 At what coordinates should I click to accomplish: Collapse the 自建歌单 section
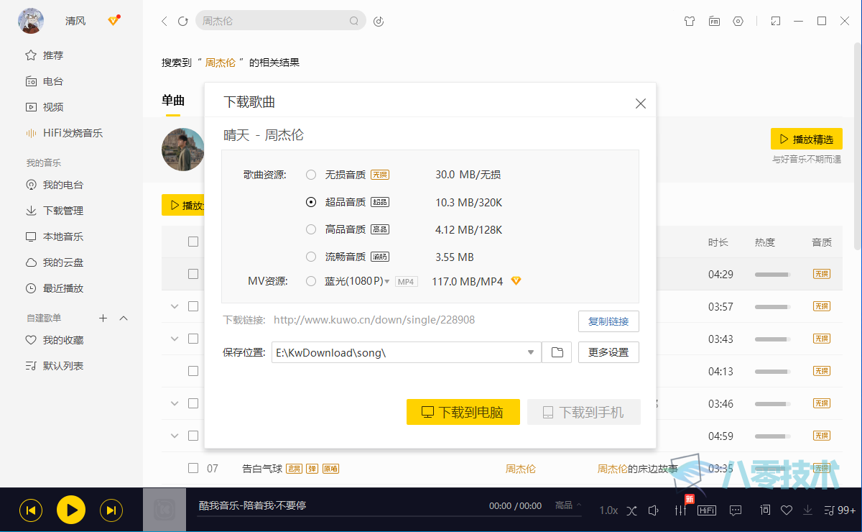click(124, 318)
